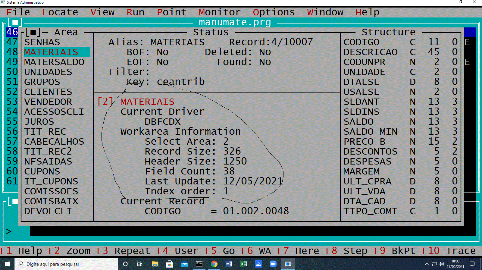Image resolution: width=482 pixels, height=270 pixels.
Task: Select the CLIENTES work area
Action: point(48,92)
